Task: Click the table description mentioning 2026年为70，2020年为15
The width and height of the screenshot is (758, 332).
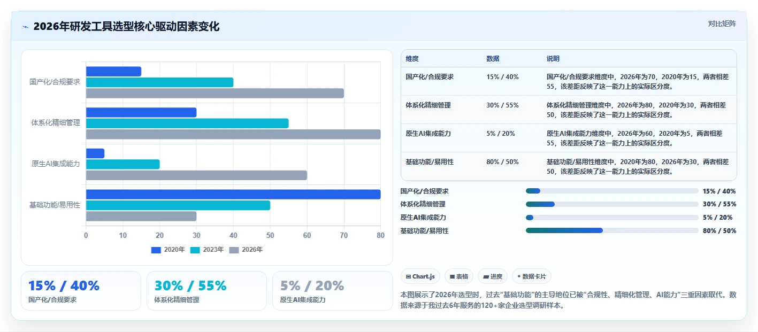Action: tap(638, 81)
